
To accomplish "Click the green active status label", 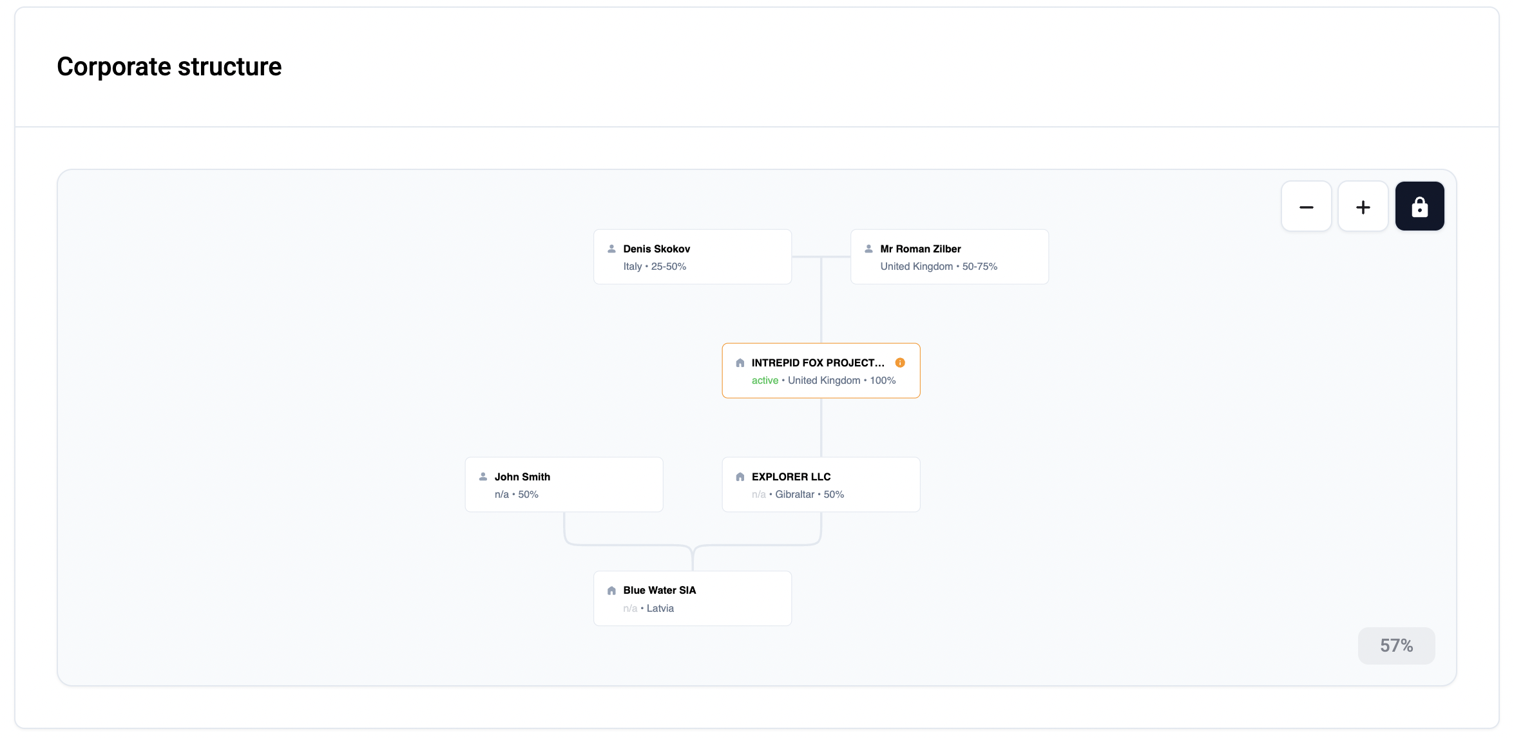I will coord(764,381).
